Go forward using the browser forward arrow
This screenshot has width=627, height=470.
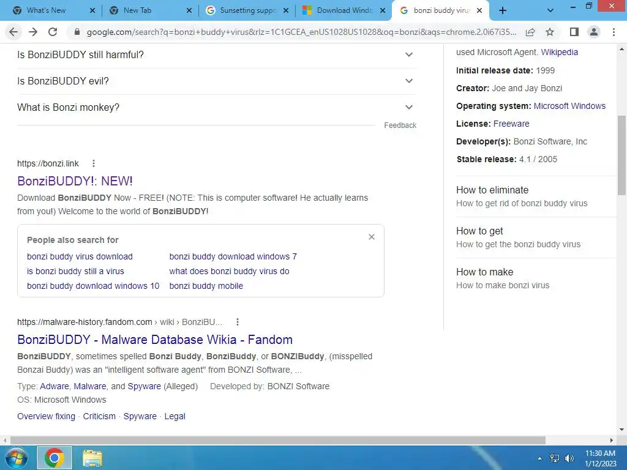coord(33,32)
